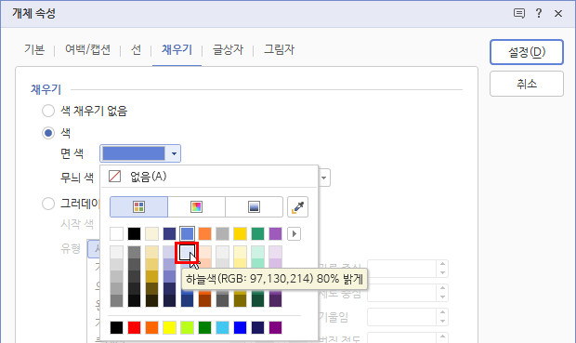576x343 pixels.
Task: Pick the black standard color swatch in bottom row
Action: click(116, 327)
